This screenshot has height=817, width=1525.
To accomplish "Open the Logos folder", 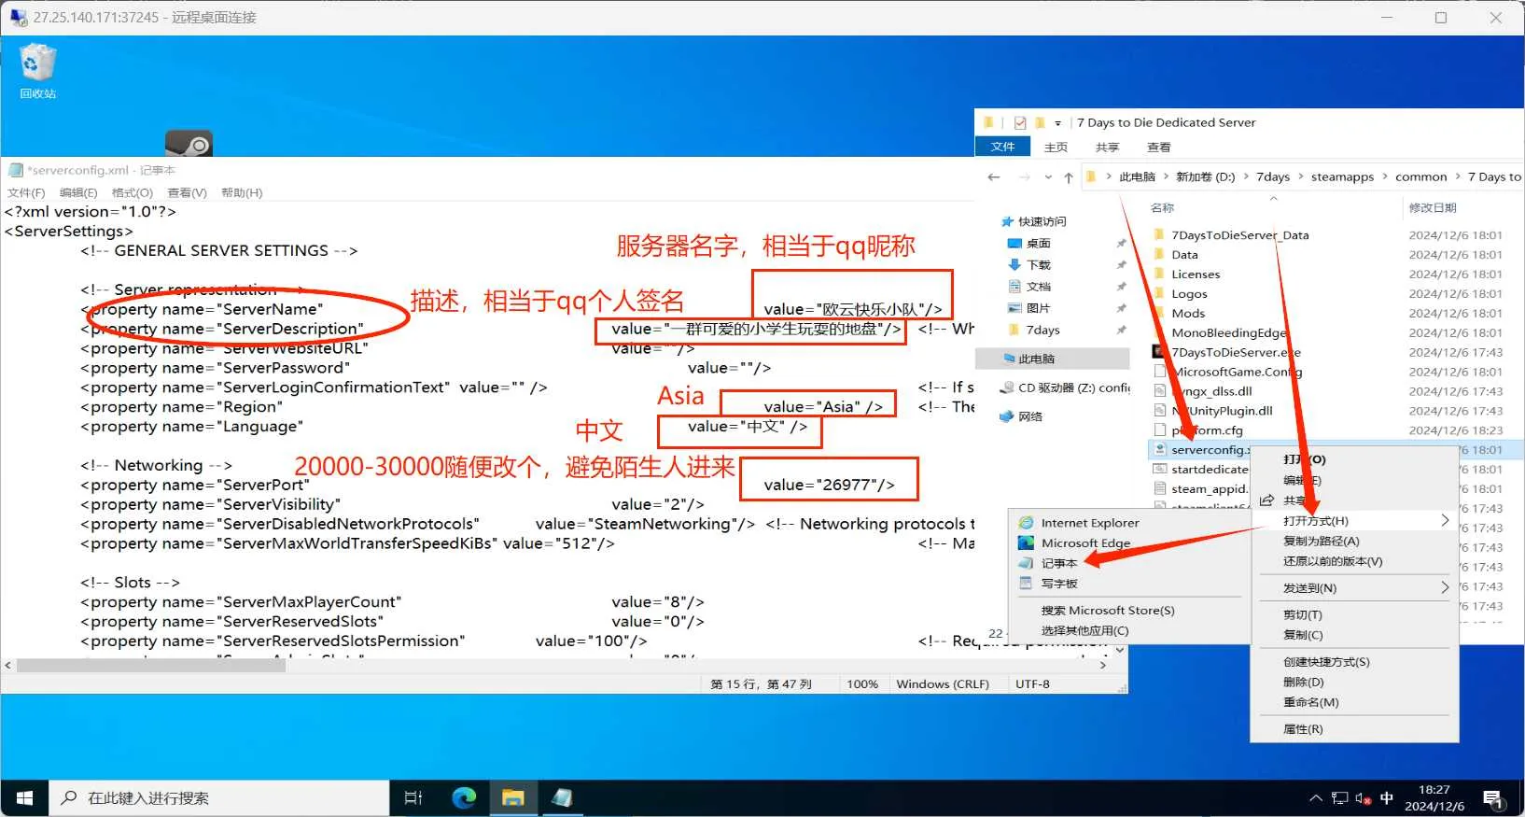I will [1189, 294].
